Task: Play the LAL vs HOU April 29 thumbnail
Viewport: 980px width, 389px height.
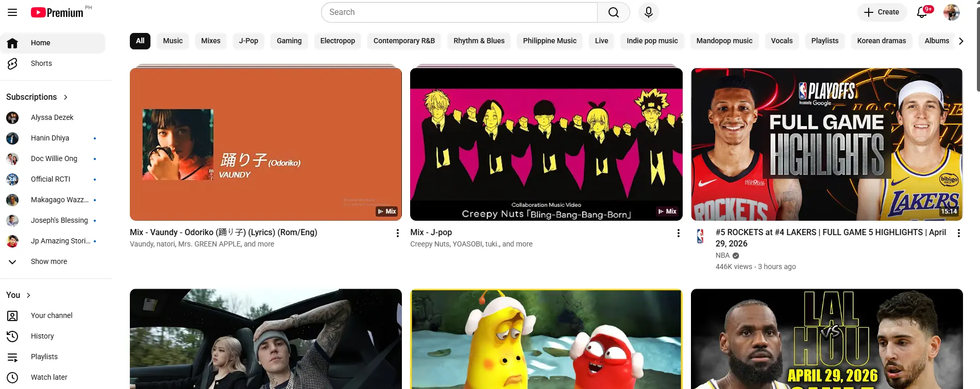Action: pos(826,339)
